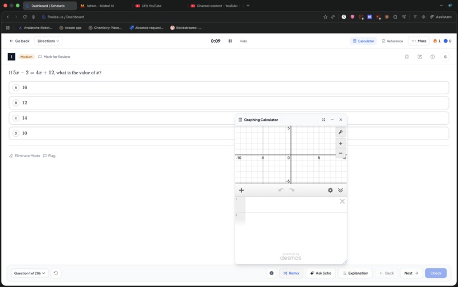Open the Chemistry Place bookmark
458x287 pixels.
tap(105, 28)
